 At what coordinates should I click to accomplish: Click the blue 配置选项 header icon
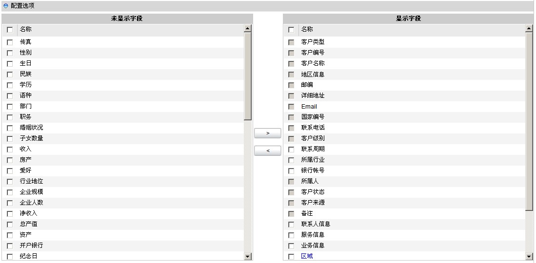5,6
